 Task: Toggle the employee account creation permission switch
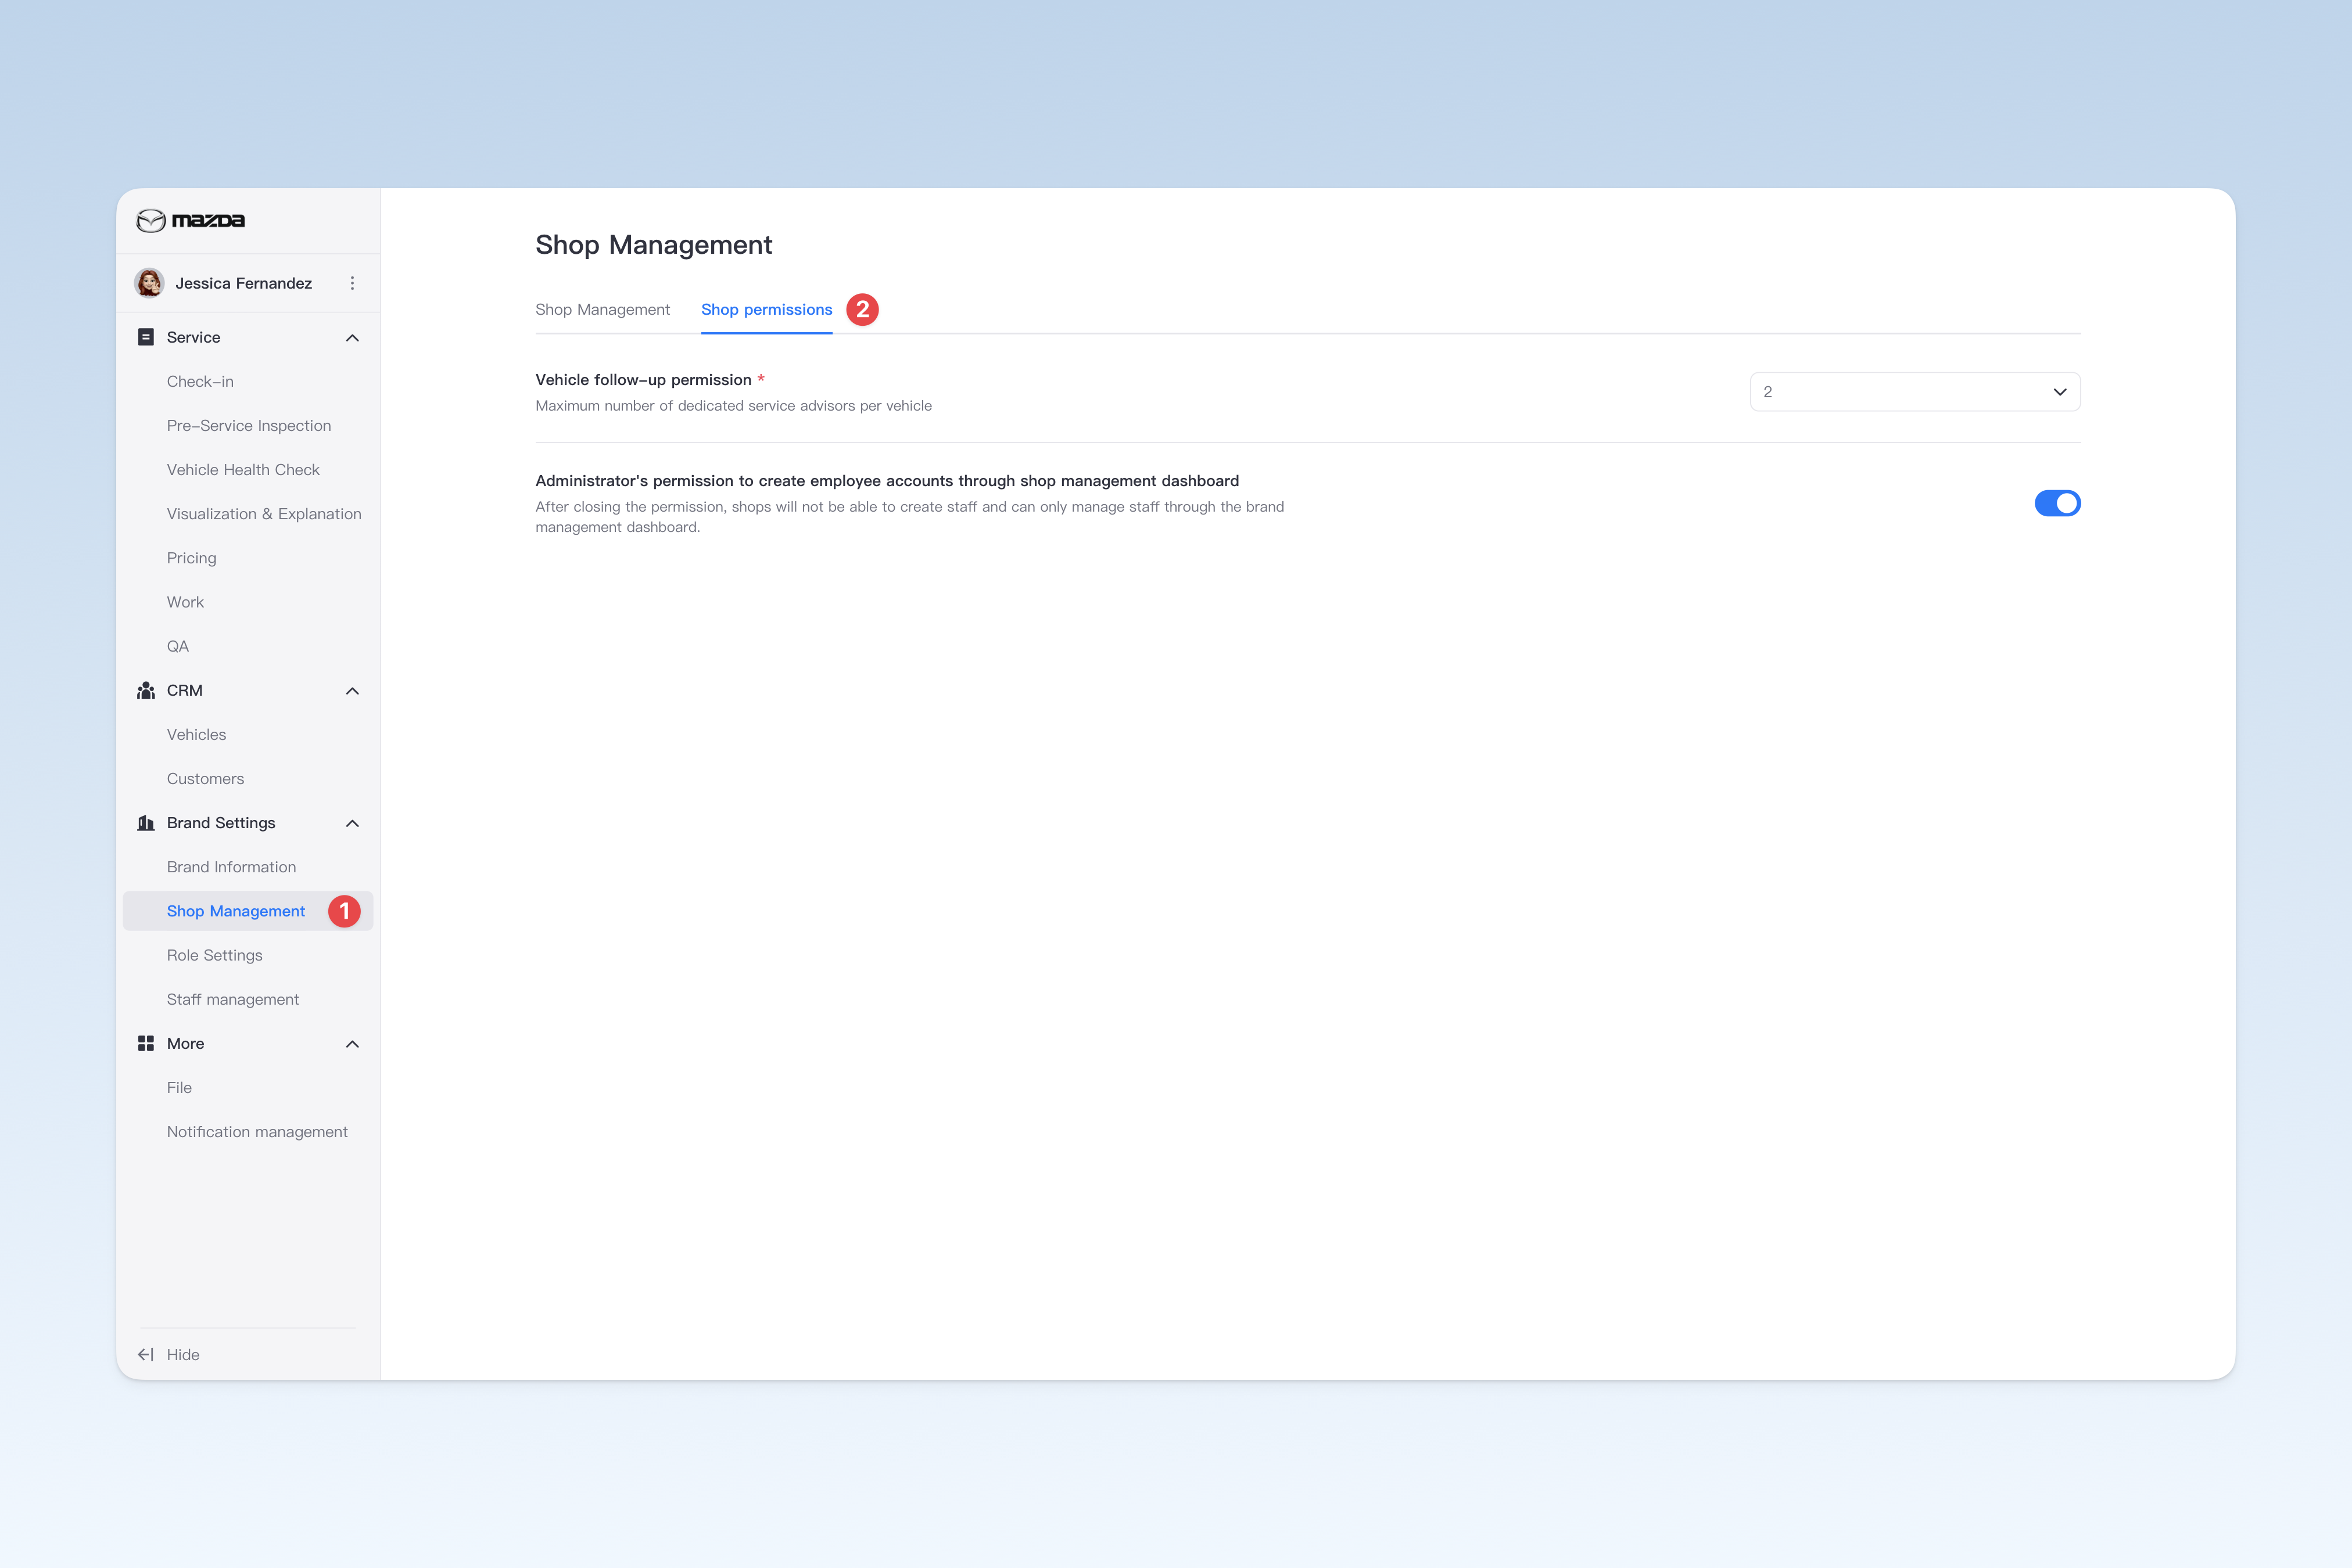pos(2057,503)
